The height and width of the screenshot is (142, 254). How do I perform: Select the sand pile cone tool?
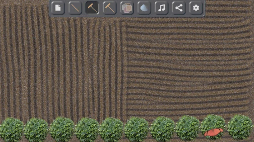(x=144, y=8)
